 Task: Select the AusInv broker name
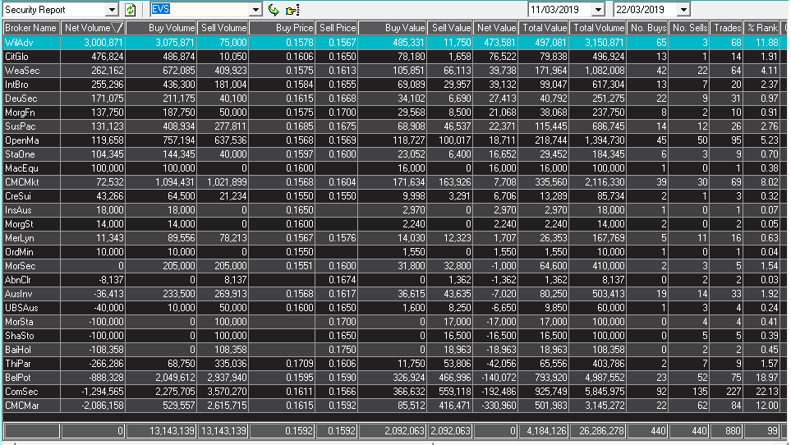pos(18,294)
